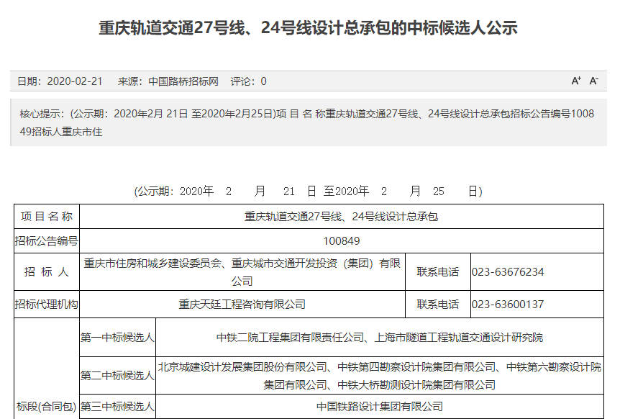
Task: Click the 公示期 line above the table
Action: coord(308,192)
